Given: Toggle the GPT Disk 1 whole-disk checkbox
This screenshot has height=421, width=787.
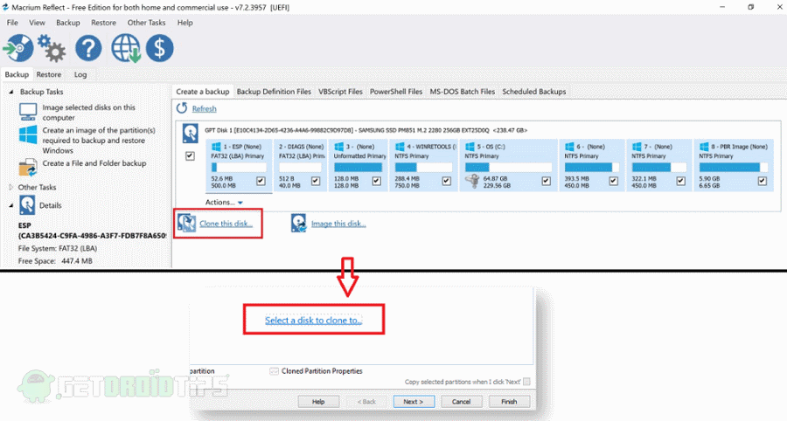Looking at the screenshot, I should click(x=190, y=155).
